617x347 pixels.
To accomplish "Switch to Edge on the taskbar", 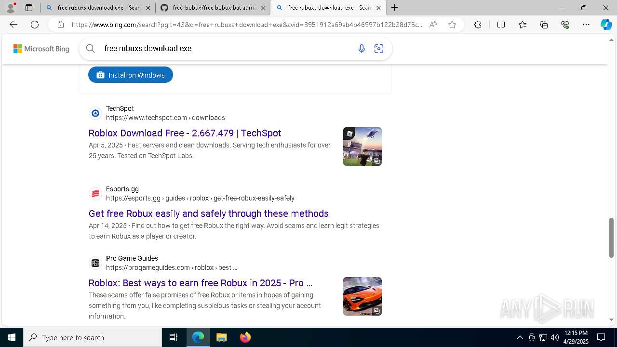I will tap(198, 337).
